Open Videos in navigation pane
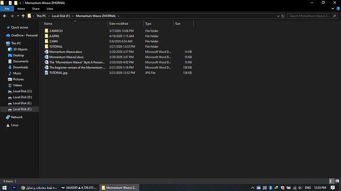Screen dimensions: 341x191 click(17, 85)
